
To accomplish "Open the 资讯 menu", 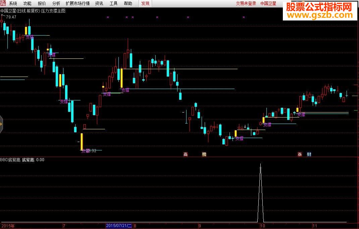I will [99, 3].
